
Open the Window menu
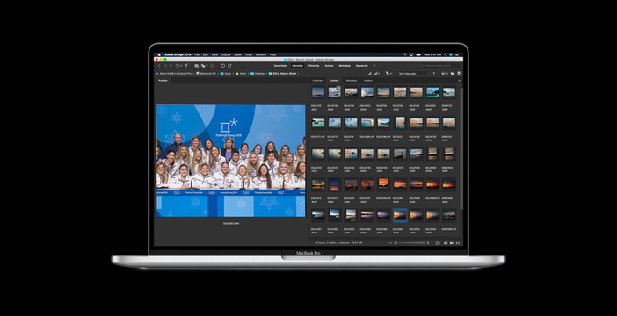(261, 54)
